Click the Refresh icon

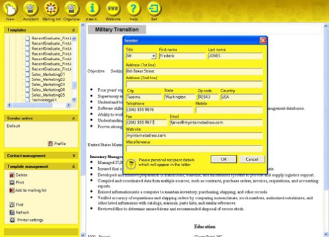tap(12, 213)
